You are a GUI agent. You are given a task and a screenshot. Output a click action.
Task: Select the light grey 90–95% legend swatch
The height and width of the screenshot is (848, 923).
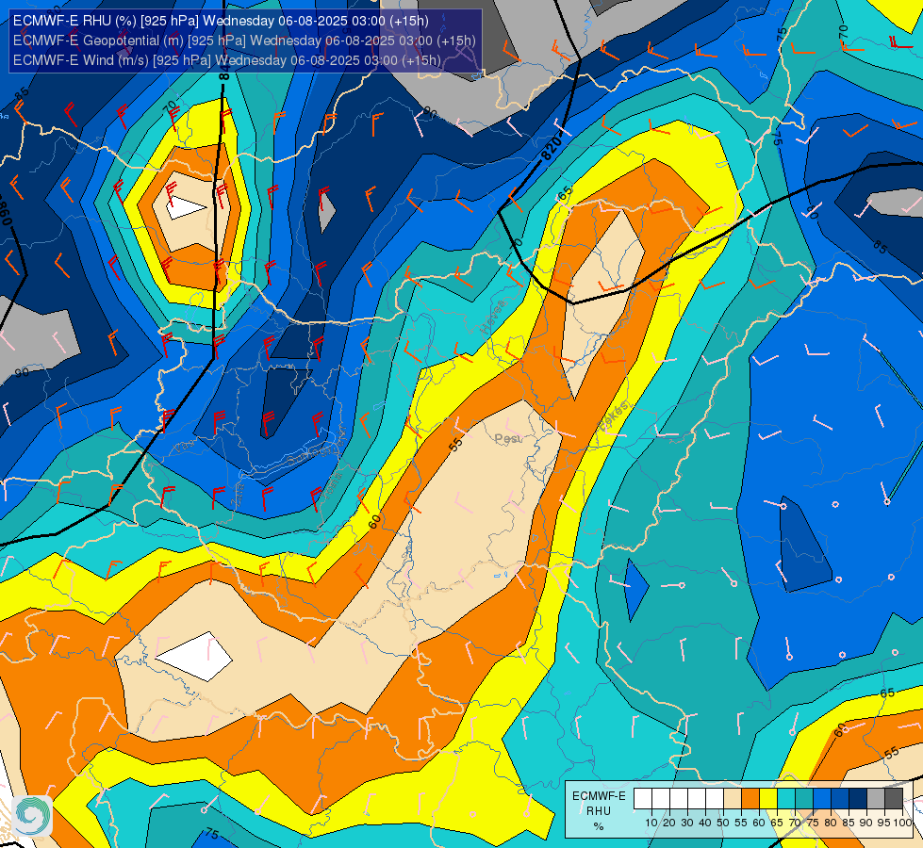876,798
